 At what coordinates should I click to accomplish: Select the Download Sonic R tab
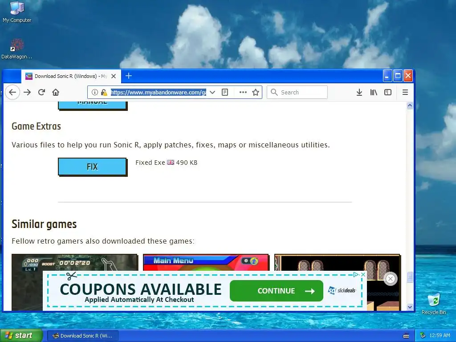[x=71, y=76]
